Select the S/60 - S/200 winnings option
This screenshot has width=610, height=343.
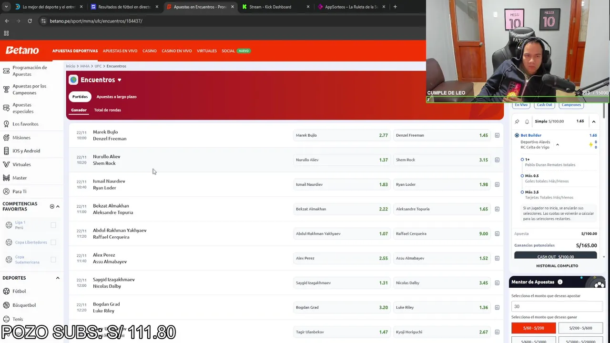533,328
